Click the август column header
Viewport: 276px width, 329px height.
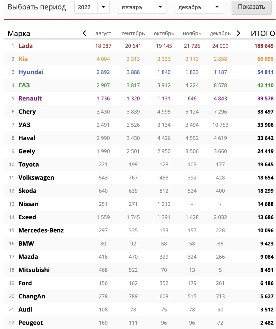(103, 33)
